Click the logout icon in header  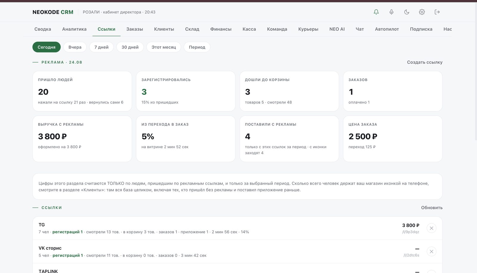[x=437, y=12]
